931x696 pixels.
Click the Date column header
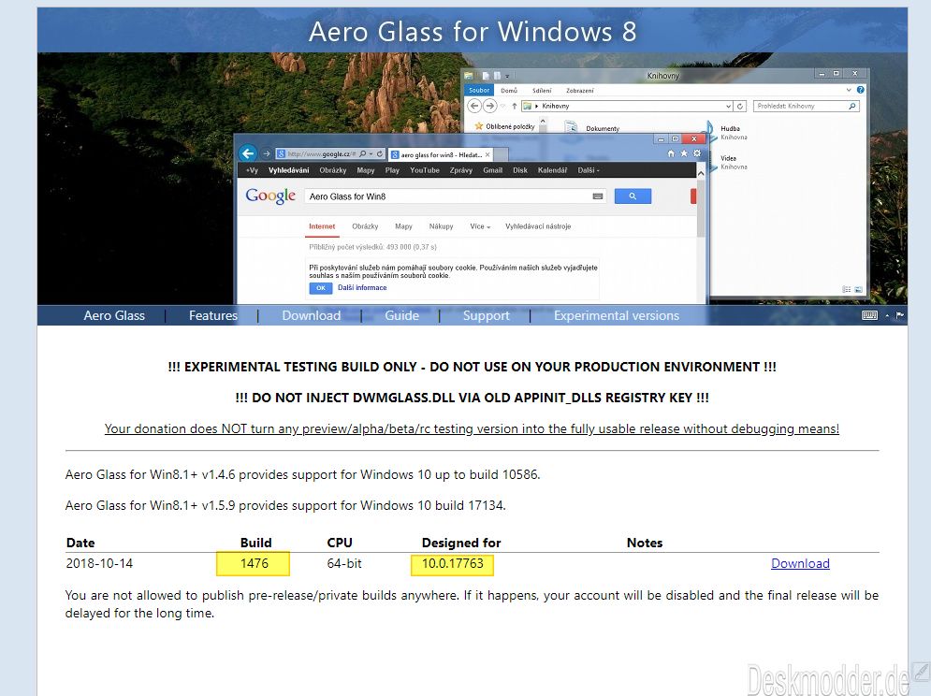pos(80,543)
